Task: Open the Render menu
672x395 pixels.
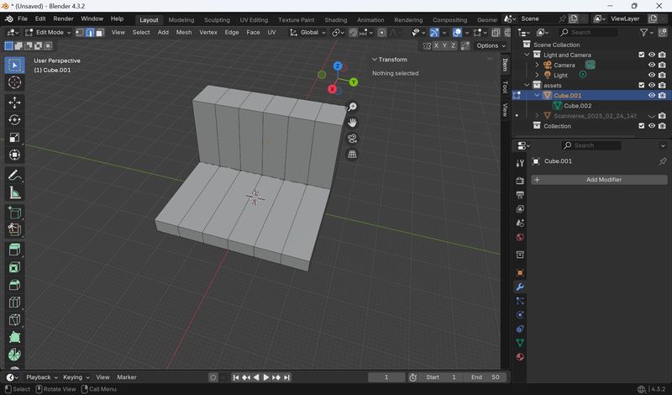Action: [64, 18]
